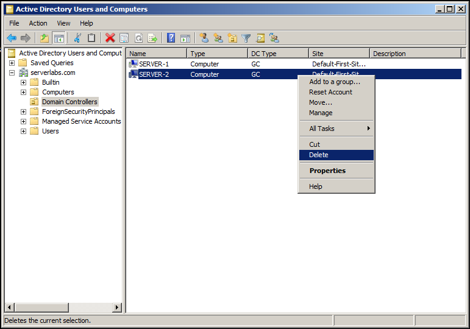The width and height of the screenshot is (470, 329).
Task: Open the File menu
Action: click(14, 23)
